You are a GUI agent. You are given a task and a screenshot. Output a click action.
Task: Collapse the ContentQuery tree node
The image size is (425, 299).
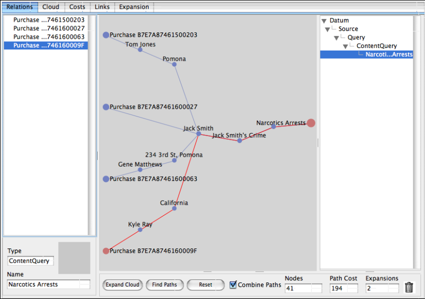coord(345,46)
